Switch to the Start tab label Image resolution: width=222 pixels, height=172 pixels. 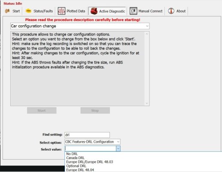coord(16,11)
